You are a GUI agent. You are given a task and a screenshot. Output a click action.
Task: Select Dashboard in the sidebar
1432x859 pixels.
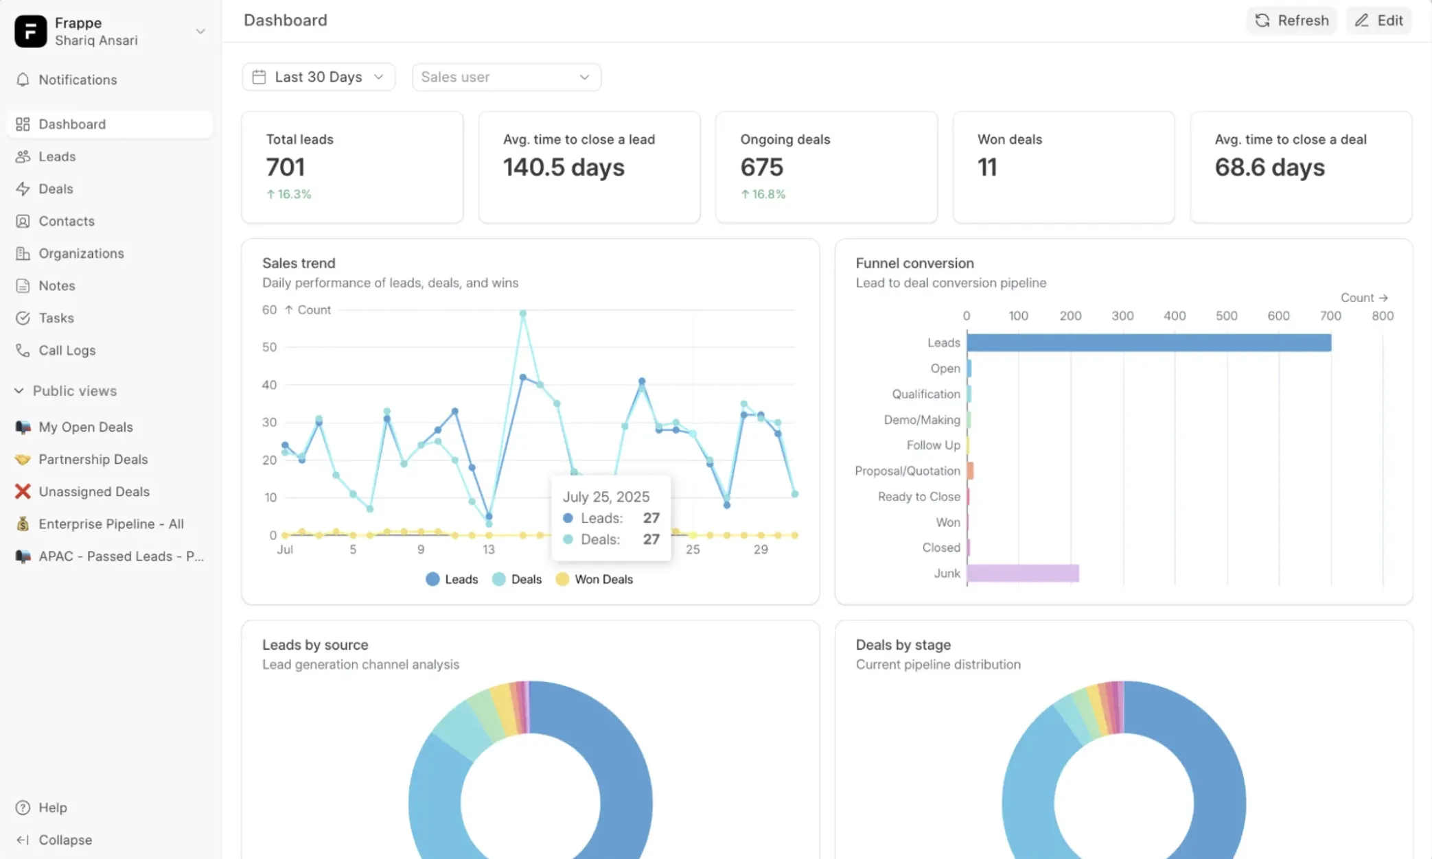[x=110, y=124]
